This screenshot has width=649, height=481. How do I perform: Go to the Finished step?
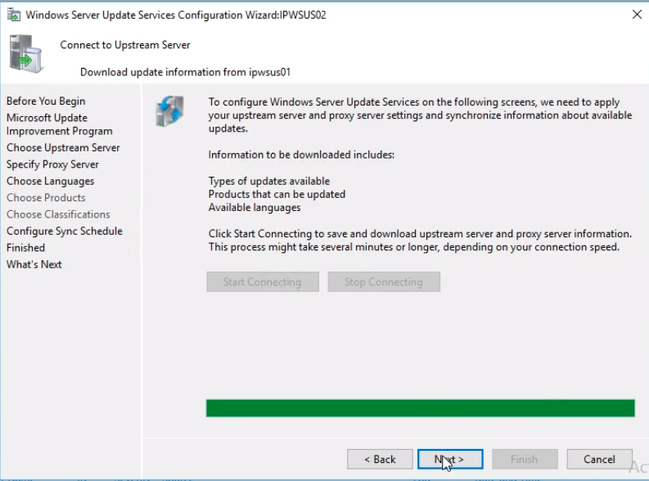coord(25,248)
